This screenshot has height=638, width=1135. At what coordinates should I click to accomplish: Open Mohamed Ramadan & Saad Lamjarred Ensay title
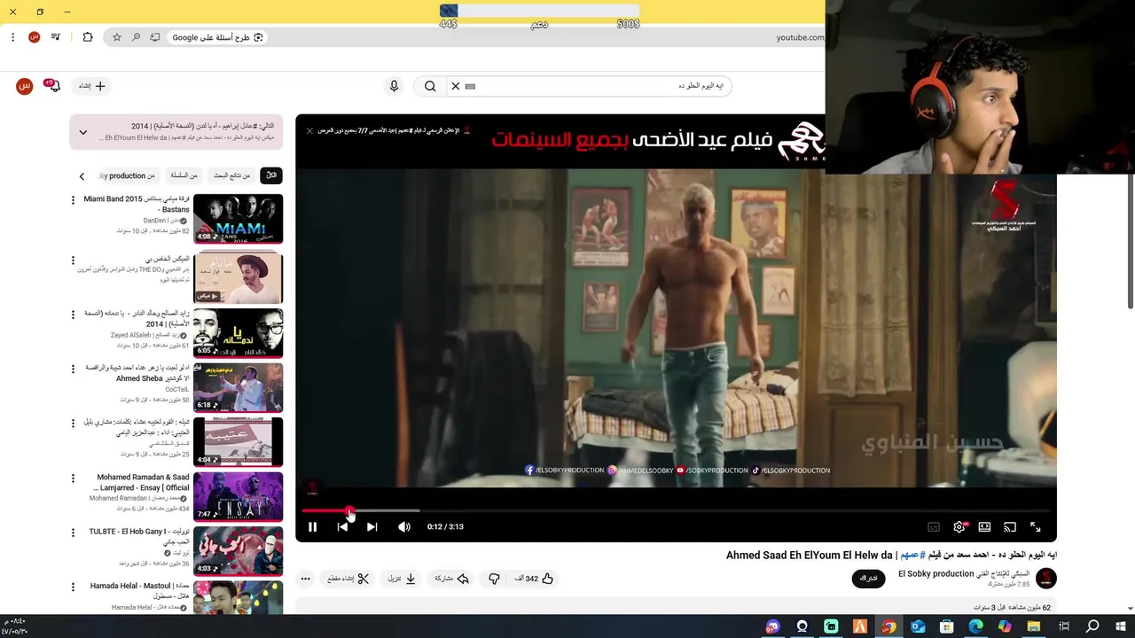(141, 482)
